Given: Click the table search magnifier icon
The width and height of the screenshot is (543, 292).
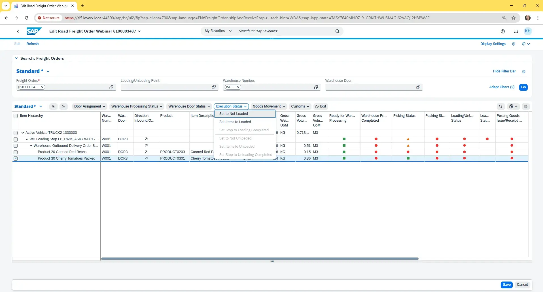Looking at the screenshot, I should [x=500, y=106].
